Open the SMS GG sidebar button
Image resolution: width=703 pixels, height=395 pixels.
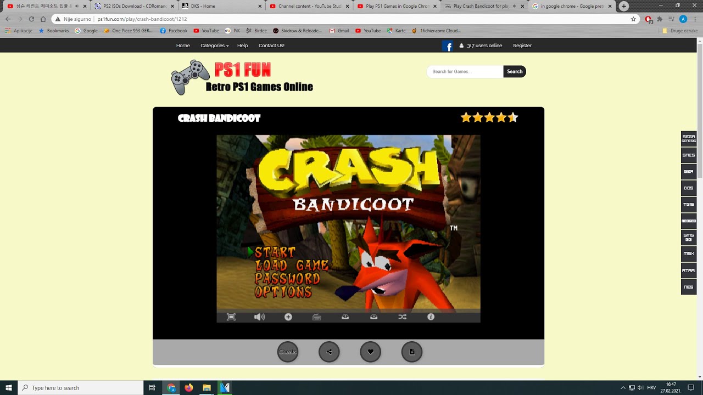[689, 237]
